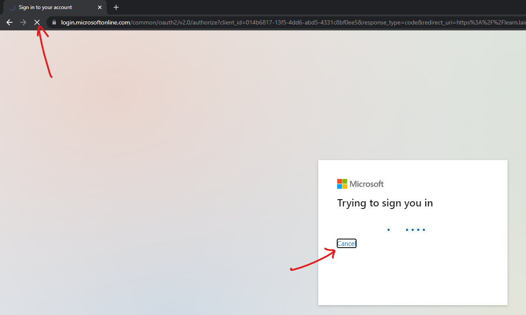Click the animated blue progress dots
Viewport: 526px width, 315px height.
pos(406,230)
